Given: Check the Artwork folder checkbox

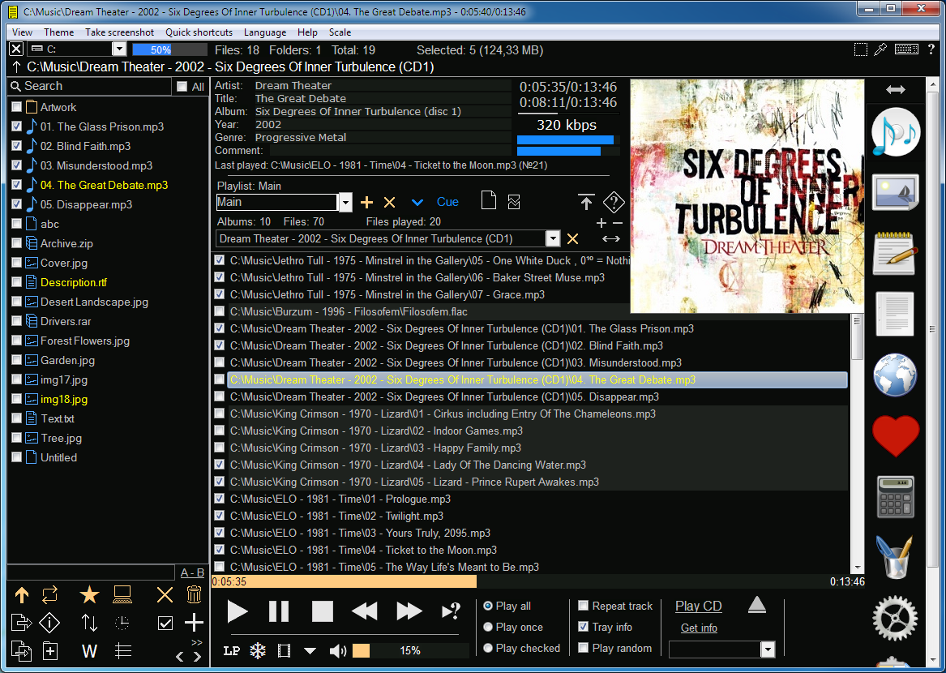Looking at the screenshot, I should (16, 107).
